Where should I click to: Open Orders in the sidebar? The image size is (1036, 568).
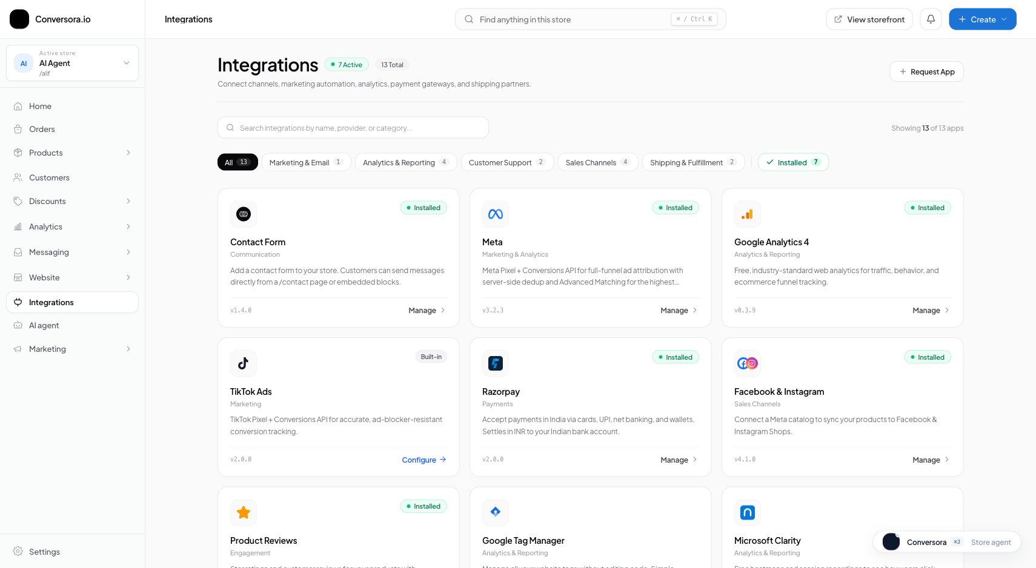73,129
